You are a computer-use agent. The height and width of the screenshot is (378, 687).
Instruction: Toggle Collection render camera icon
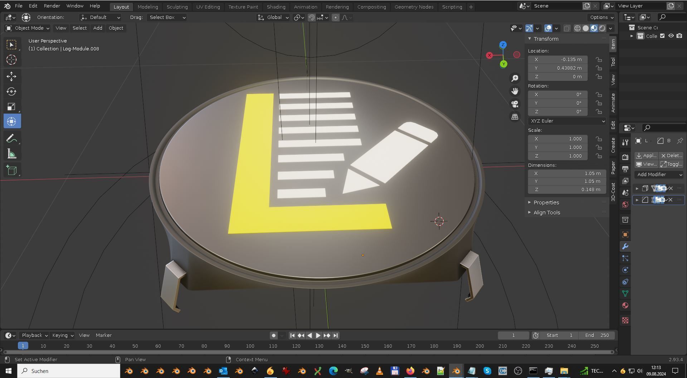click(679, 36)
